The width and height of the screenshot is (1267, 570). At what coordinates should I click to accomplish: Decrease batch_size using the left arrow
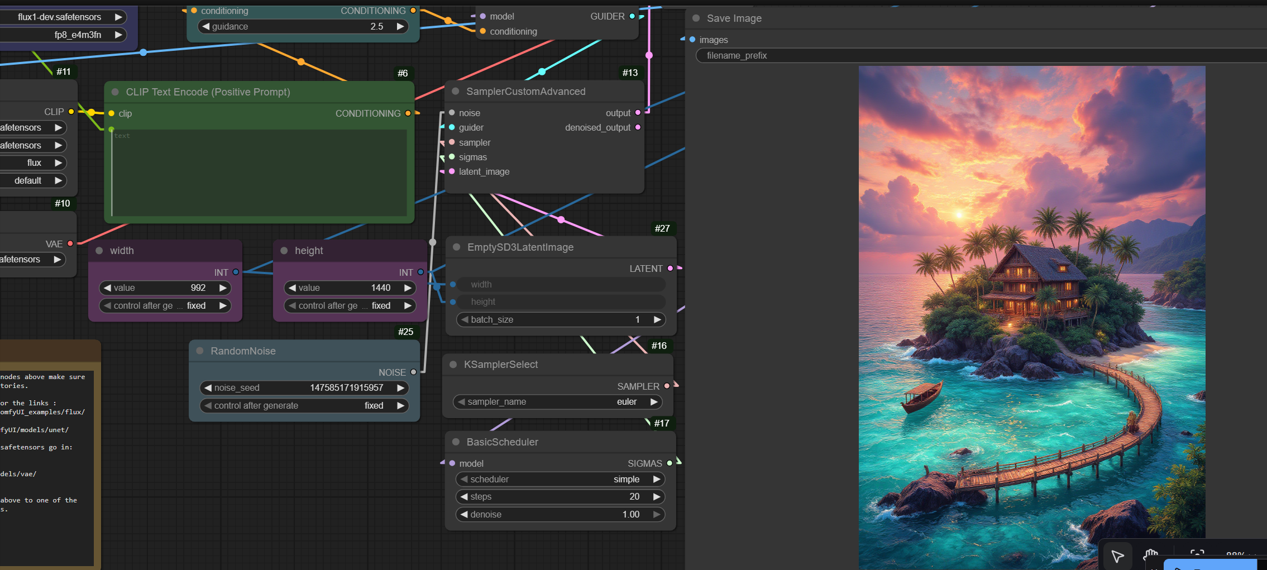click(465, 320)
